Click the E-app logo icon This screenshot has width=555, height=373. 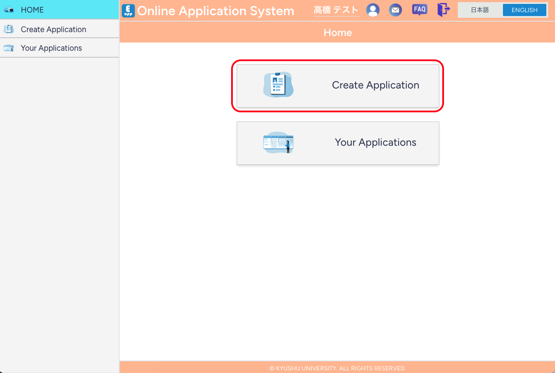[128, 10]
